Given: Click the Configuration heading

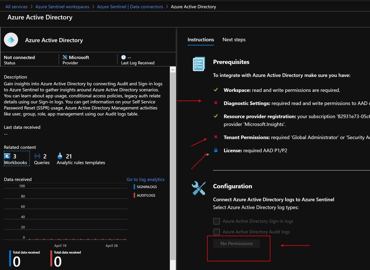Looking at the screenshot, I should click(233, 186).
